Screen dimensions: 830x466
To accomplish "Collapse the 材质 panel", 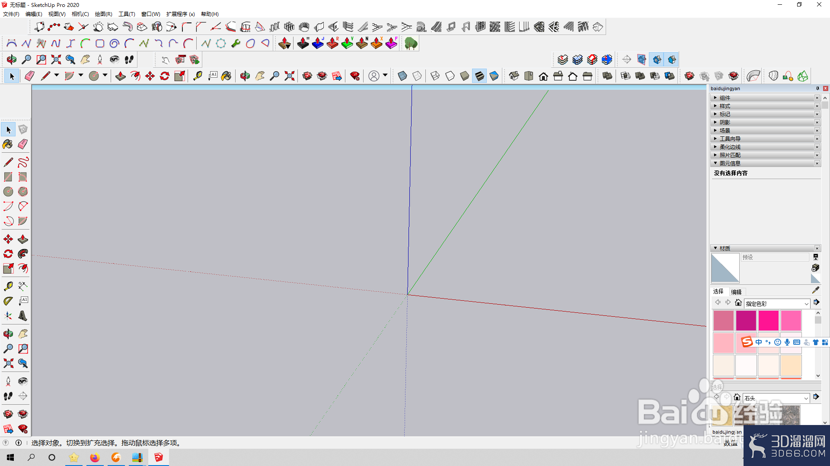I will coord(763,249).
